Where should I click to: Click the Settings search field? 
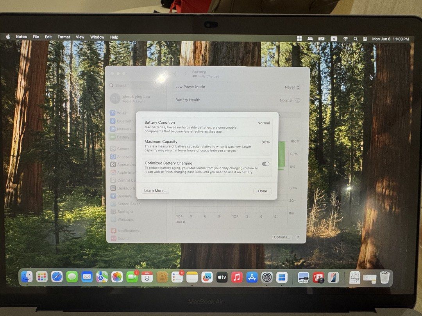click(x=137, y=85)
